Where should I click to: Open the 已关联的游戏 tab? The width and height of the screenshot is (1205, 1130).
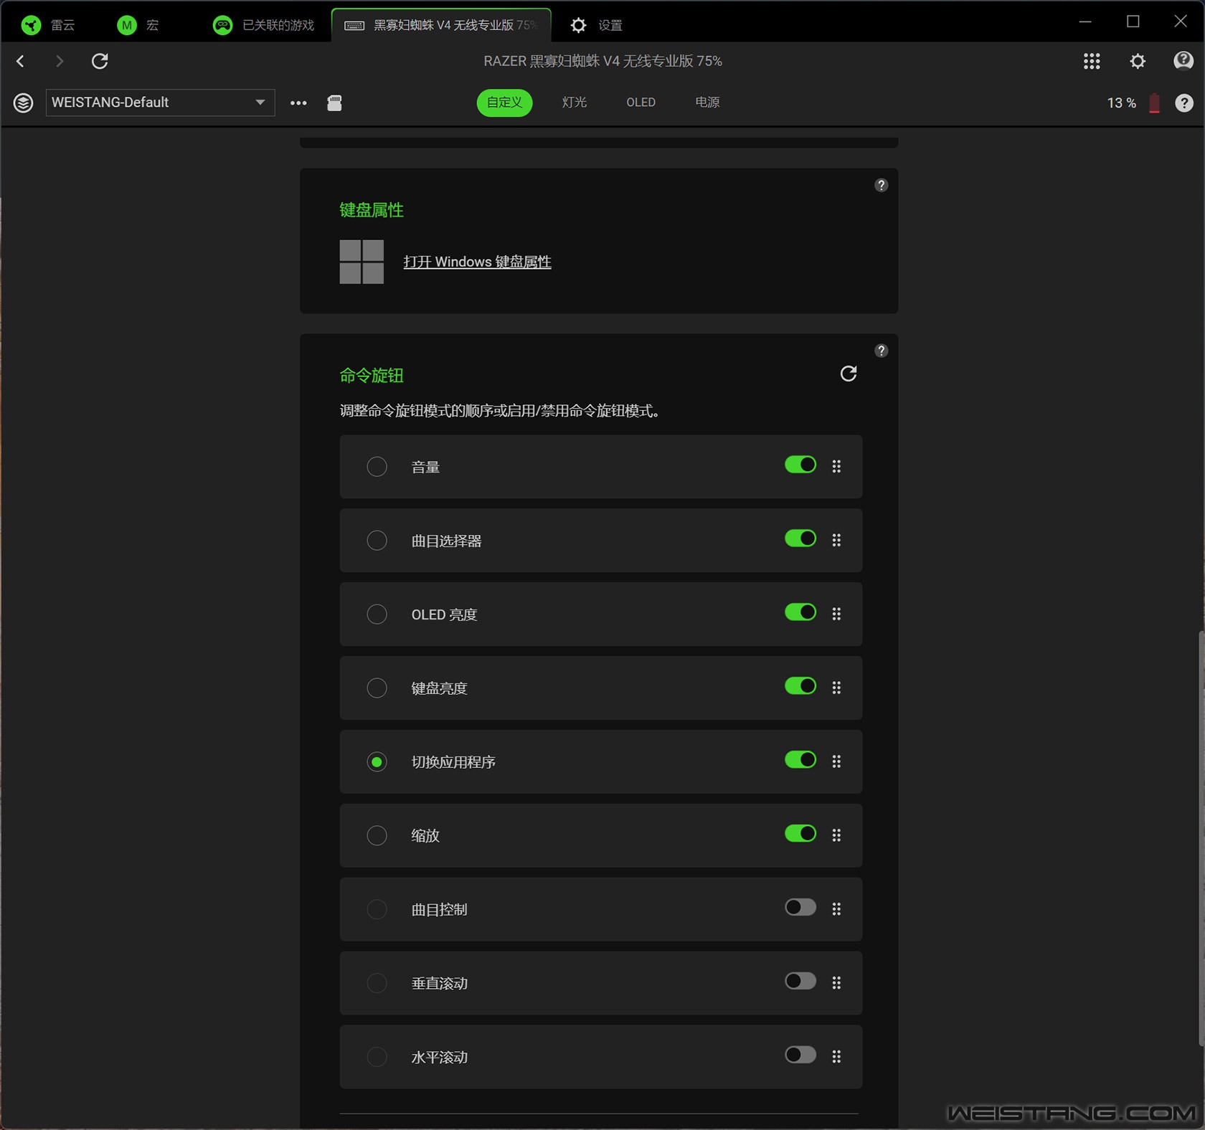pyautogui.click(x=265, y=25)
